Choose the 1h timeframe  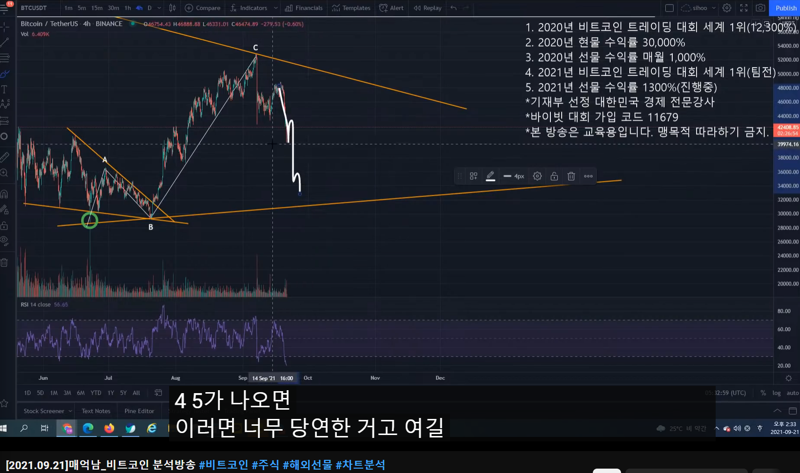(x=128, y=8)
